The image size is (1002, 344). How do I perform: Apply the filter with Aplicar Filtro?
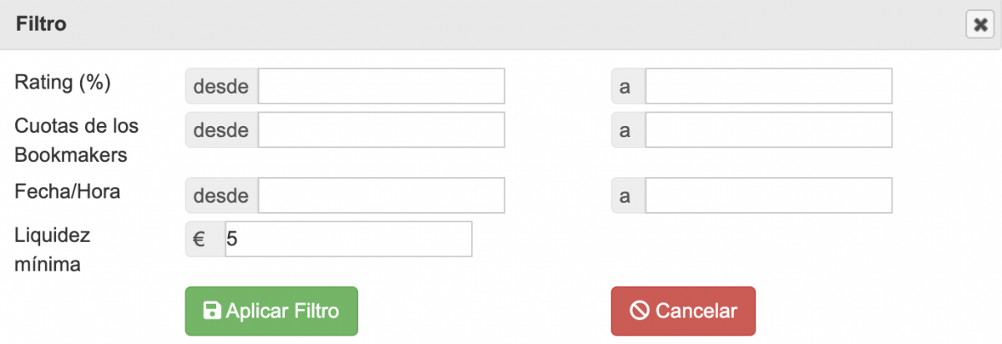click(271, 311)
